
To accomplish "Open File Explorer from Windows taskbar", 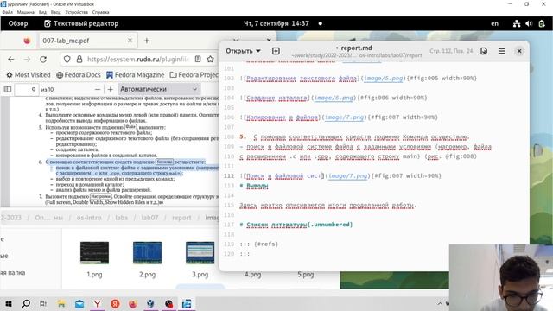I will coord(61,303).
